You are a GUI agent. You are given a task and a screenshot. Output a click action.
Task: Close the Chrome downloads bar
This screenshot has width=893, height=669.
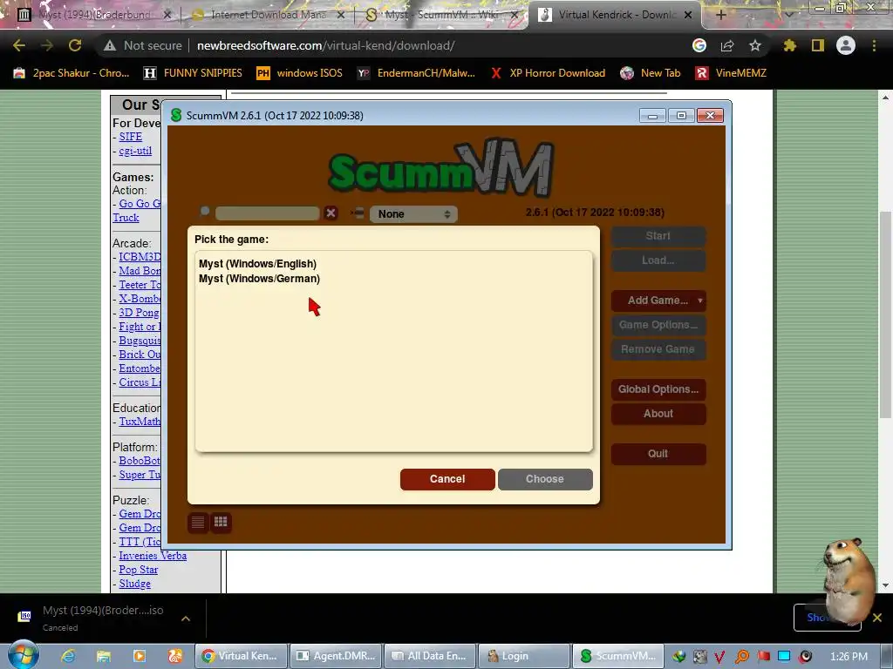click(877, 618)
